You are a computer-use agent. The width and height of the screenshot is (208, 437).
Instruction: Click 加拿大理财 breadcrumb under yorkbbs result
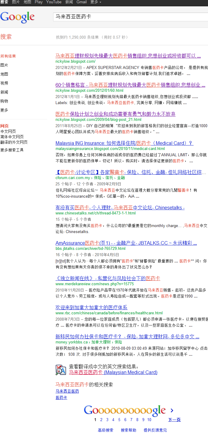pos(101,342)
